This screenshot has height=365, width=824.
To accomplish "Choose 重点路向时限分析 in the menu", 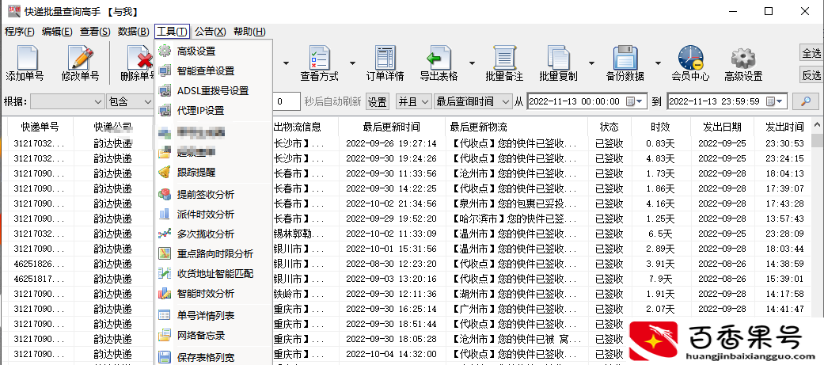I will pos(214,253).
